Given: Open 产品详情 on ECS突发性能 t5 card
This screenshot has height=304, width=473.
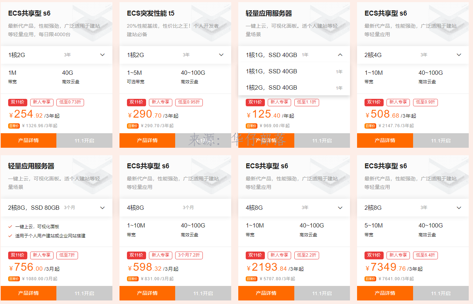Looking at the screenshot, I should click(147, 140).
